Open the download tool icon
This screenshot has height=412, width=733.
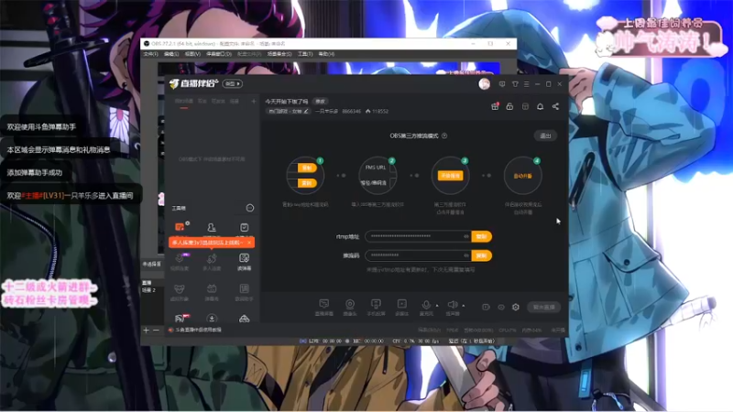click(x=212, y=319)
